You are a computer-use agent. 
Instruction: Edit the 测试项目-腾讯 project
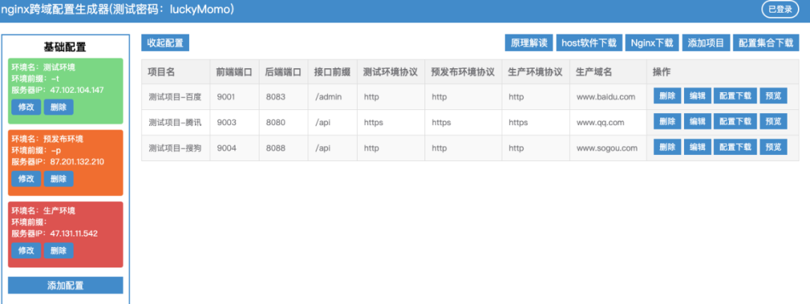point(697,122)
